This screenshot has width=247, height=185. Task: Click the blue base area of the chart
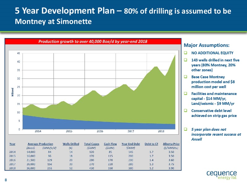[x=79, y=125]
